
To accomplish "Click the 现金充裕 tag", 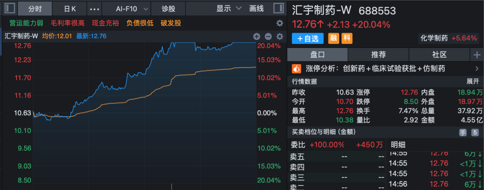I will coord(105,23).
